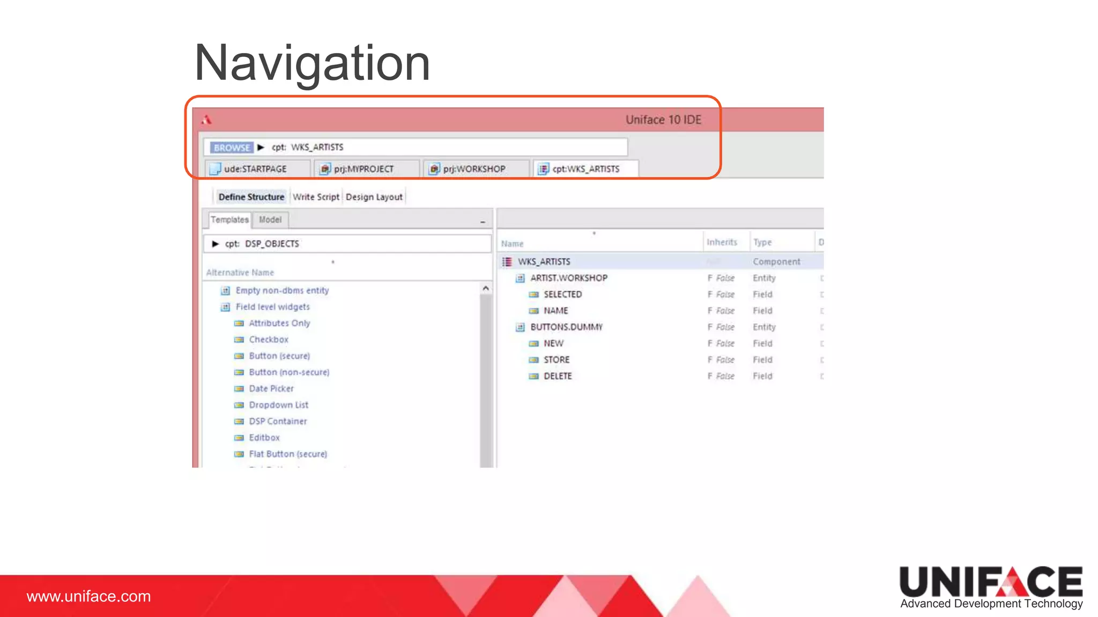Select the ARTIST.WORKSHOP entity row
Image resolution: width=1098 pixels, height=617 pixels.
click(x=661, y=278)
